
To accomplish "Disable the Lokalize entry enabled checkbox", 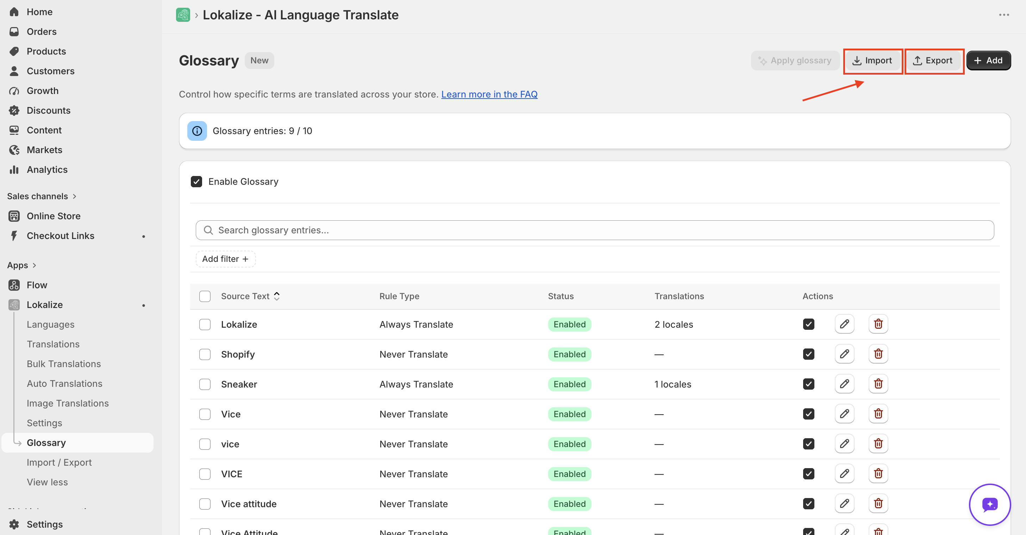I will pos(808,324).
